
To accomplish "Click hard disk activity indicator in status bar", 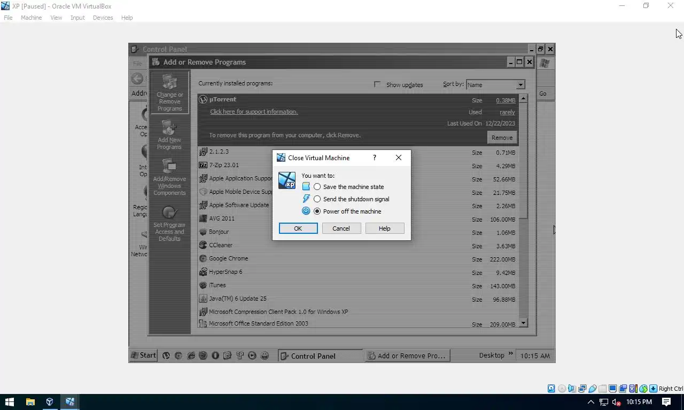I will coord(551,389).
